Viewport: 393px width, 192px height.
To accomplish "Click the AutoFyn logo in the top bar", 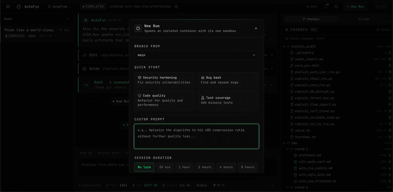I will (19, 7).
